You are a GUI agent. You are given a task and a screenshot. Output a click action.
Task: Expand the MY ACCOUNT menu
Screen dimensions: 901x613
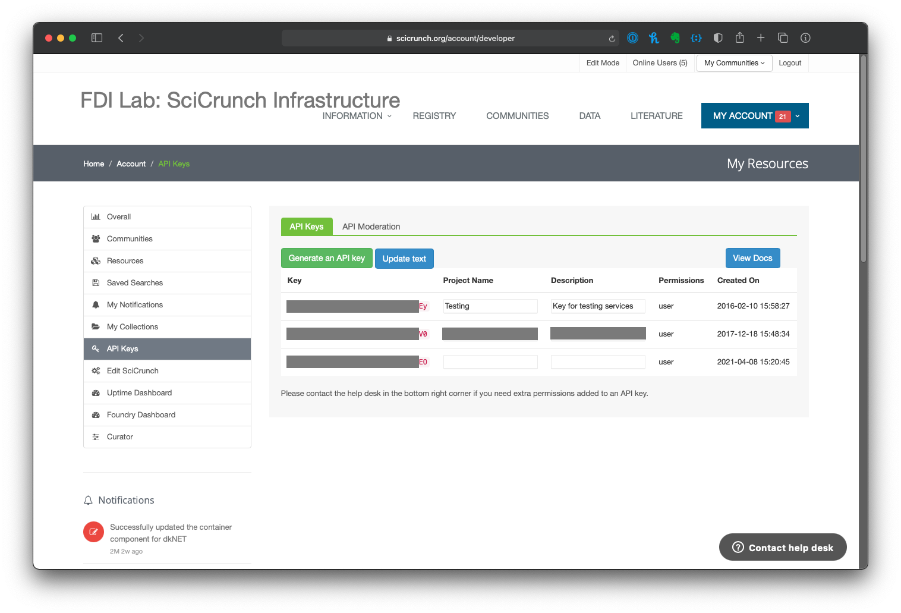click(x=743, y=115)
